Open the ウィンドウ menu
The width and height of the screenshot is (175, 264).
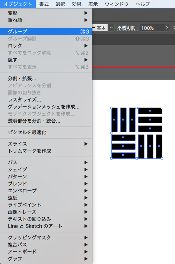coord(117,4)
